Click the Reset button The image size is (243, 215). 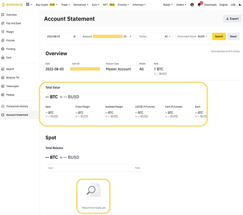click(x=233, y=36)
